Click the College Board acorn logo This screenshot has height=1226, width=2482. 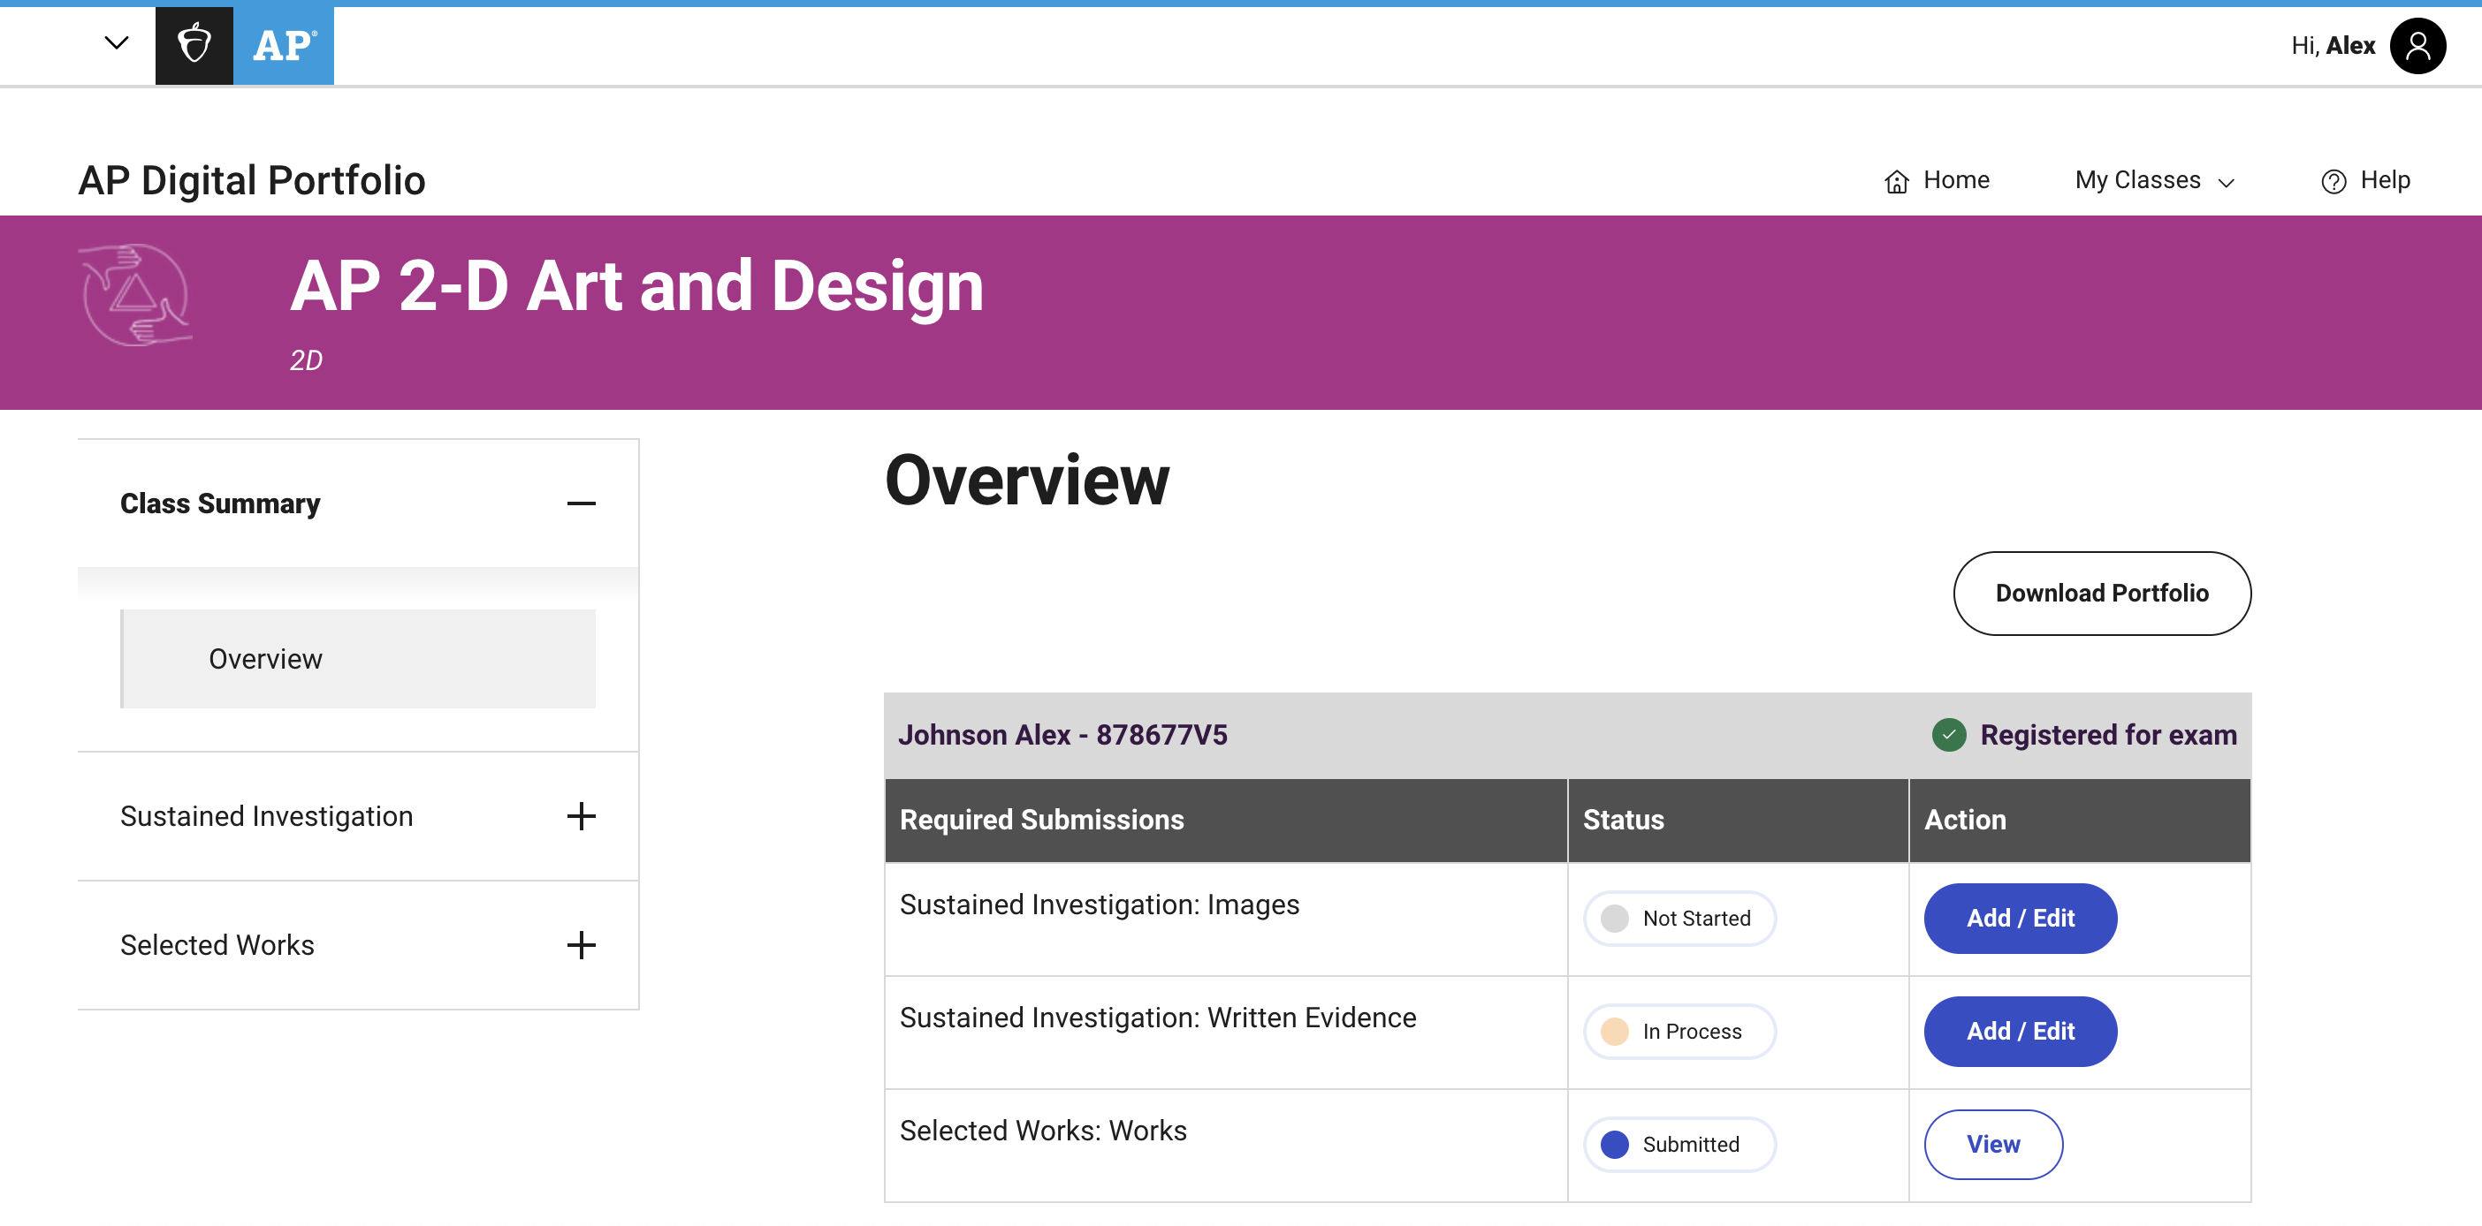194,45
